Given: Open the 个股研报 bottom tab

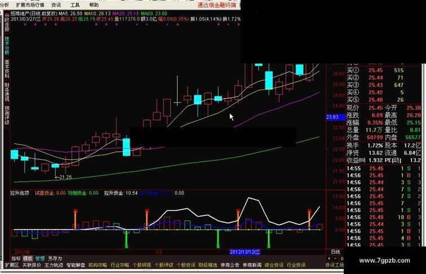Looking at the screenshot, I should pos(142,265).
